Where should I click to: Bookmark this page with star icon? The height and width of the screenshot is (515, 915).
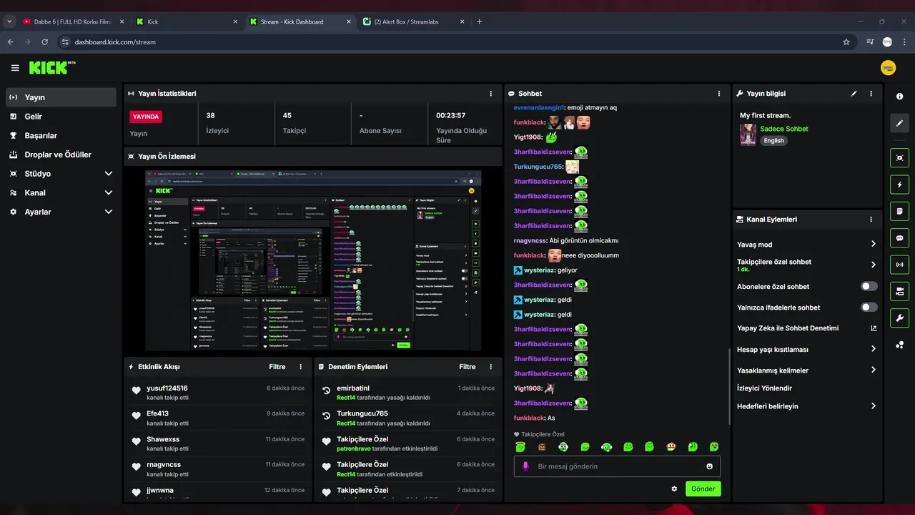point(846,42)
